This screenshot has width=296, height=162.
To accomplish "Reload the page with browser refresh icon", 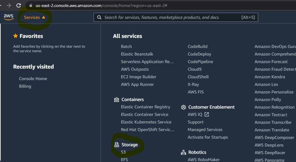I will 19,5.
